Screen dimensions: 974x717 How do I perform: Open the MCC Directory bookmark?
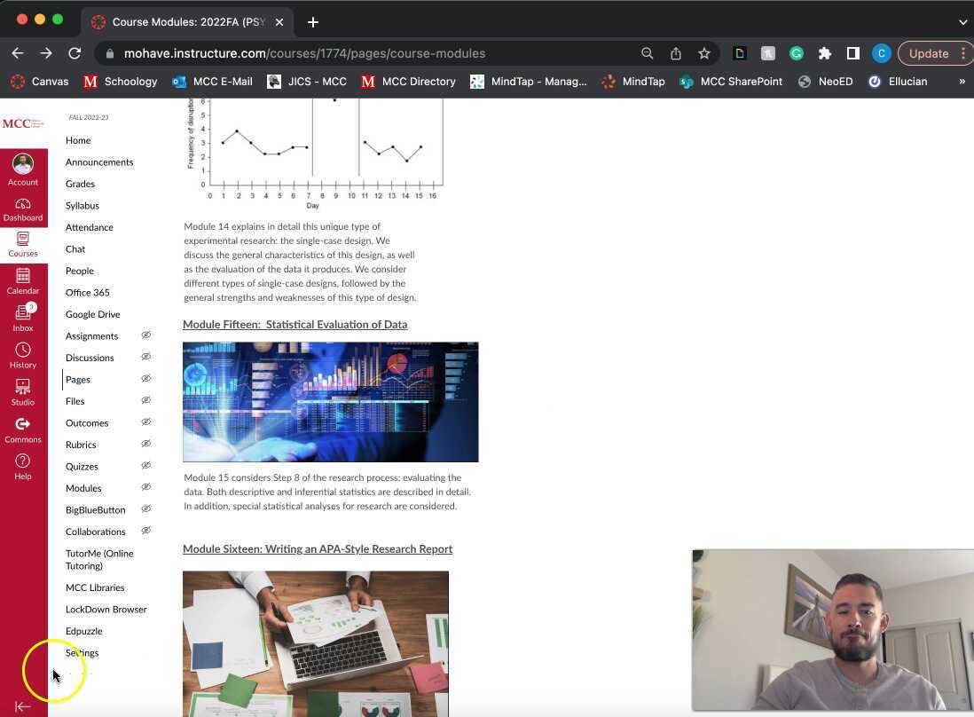(x=409, y=81)
